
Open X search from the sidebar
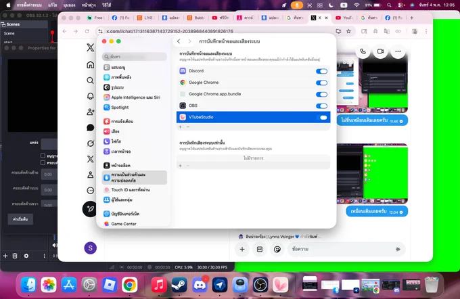pyautogui.click(x=91, y=80)
